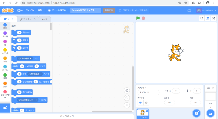This screenshot has height=119, width=218.
Task: Select the 変数 orange category
Action: click(5, 84)
